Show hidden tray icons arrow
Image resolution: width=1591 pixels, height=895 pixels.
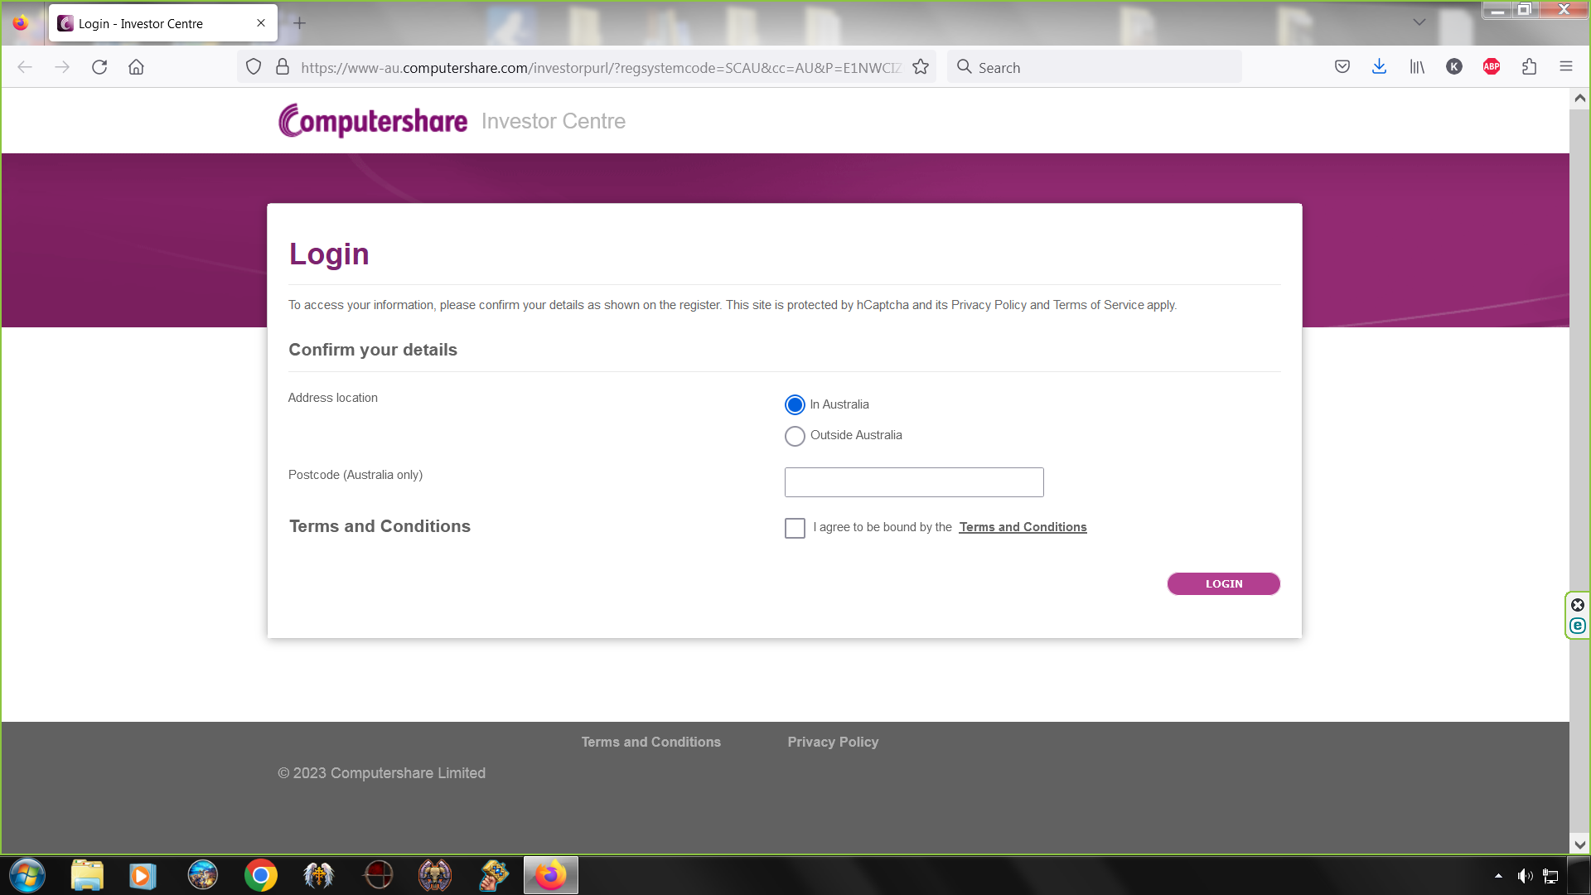[1498, 875]
